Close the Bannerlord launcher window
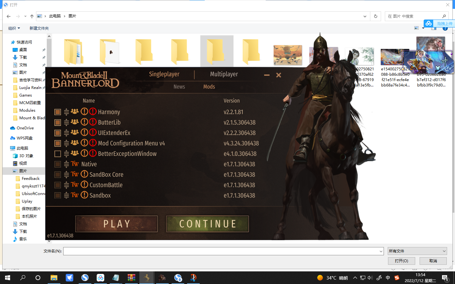Image resolution: width=455 pixels, height=284 pixels. (x=278, y=75)
